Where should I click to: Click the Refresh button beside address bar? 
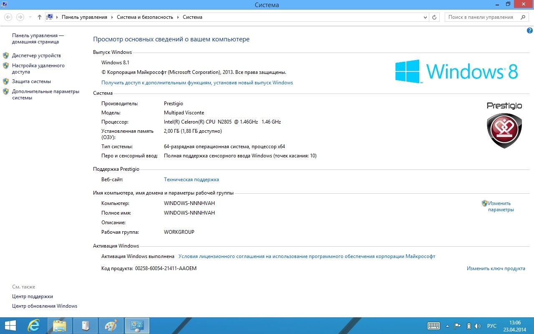pyautogui.click(x=434, y=17)
